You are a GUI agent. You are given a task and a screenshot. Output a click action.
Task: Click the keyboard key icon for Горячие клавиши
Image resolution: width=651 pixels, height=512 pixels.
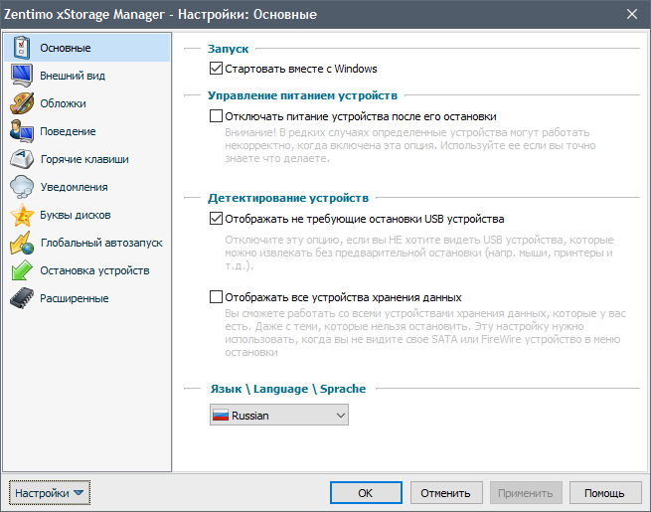tap(22, 159)
